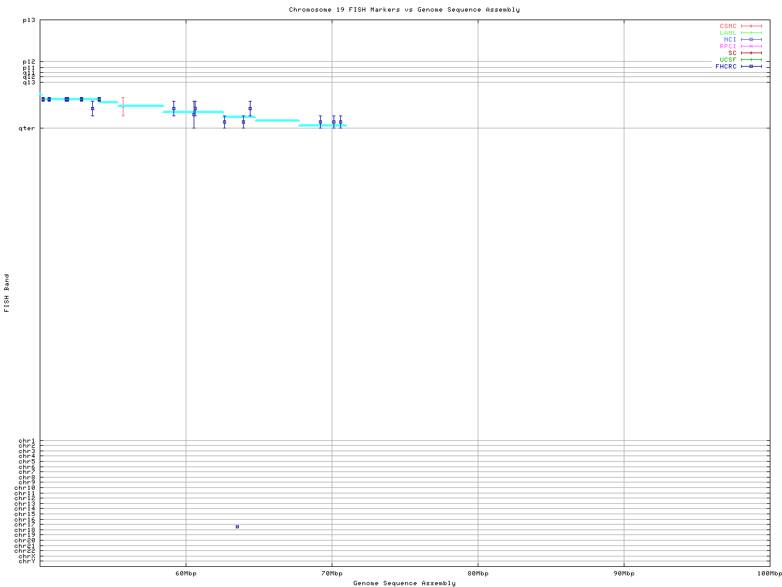Viewport: 782px width, 587px height.
Task: Click the SC legend marker sample
Action: coord(751,53)
